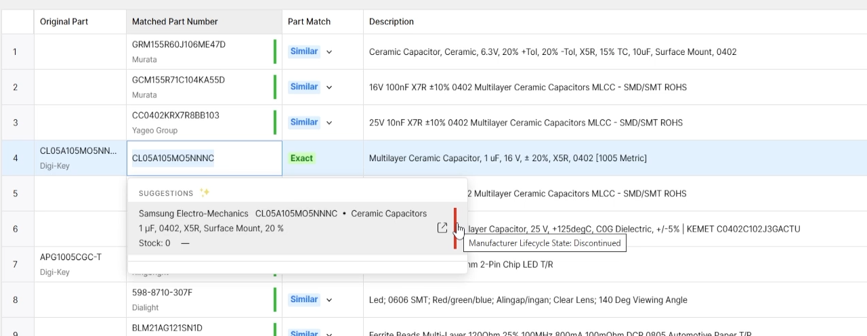Select row number 4
Image resolution: width=867 pixels, height=336 pixels.
pos(17,158)
